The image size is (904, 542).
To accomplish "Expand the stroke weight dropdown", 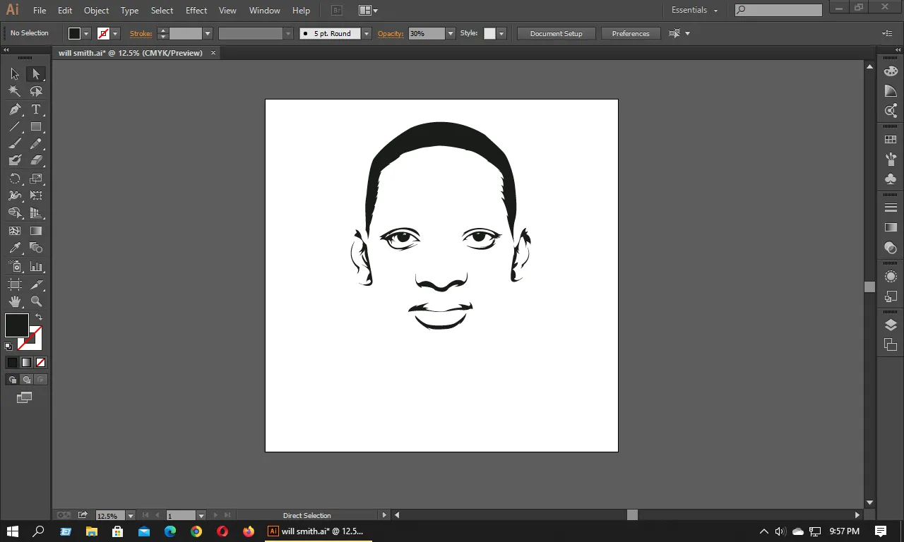I will click(x=208, y=33).
